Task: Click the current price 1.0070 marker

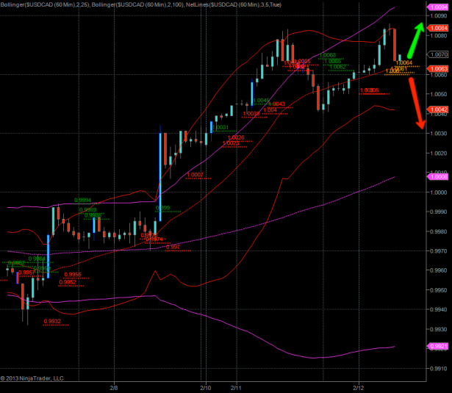Action: (439, 54)
